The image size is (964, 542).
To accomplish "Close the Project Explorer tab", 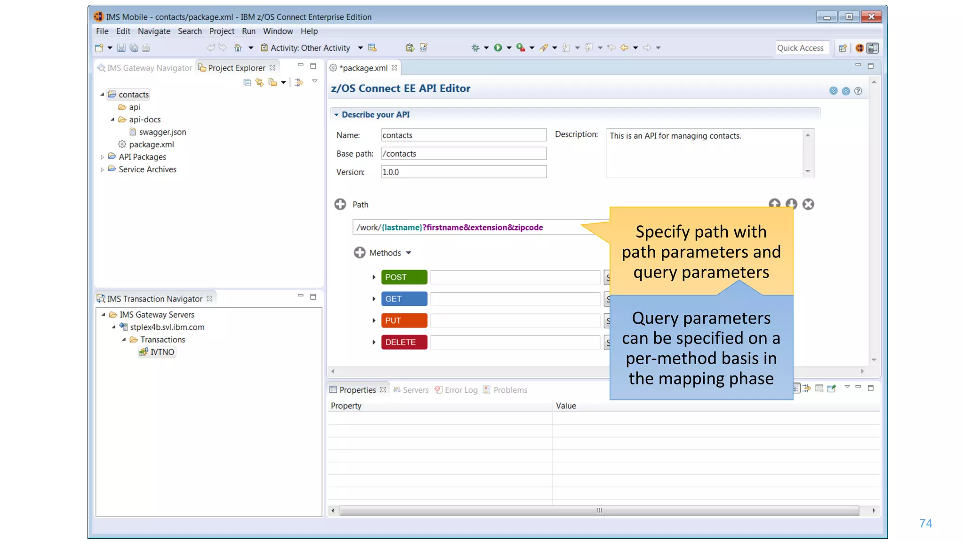I will (273, 68).
